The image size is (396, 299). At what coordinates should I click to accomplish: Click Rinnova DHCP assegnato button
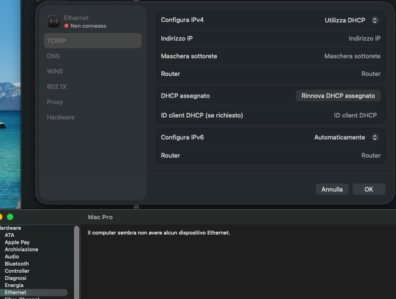pyautogui.click(x=338, y=96)
